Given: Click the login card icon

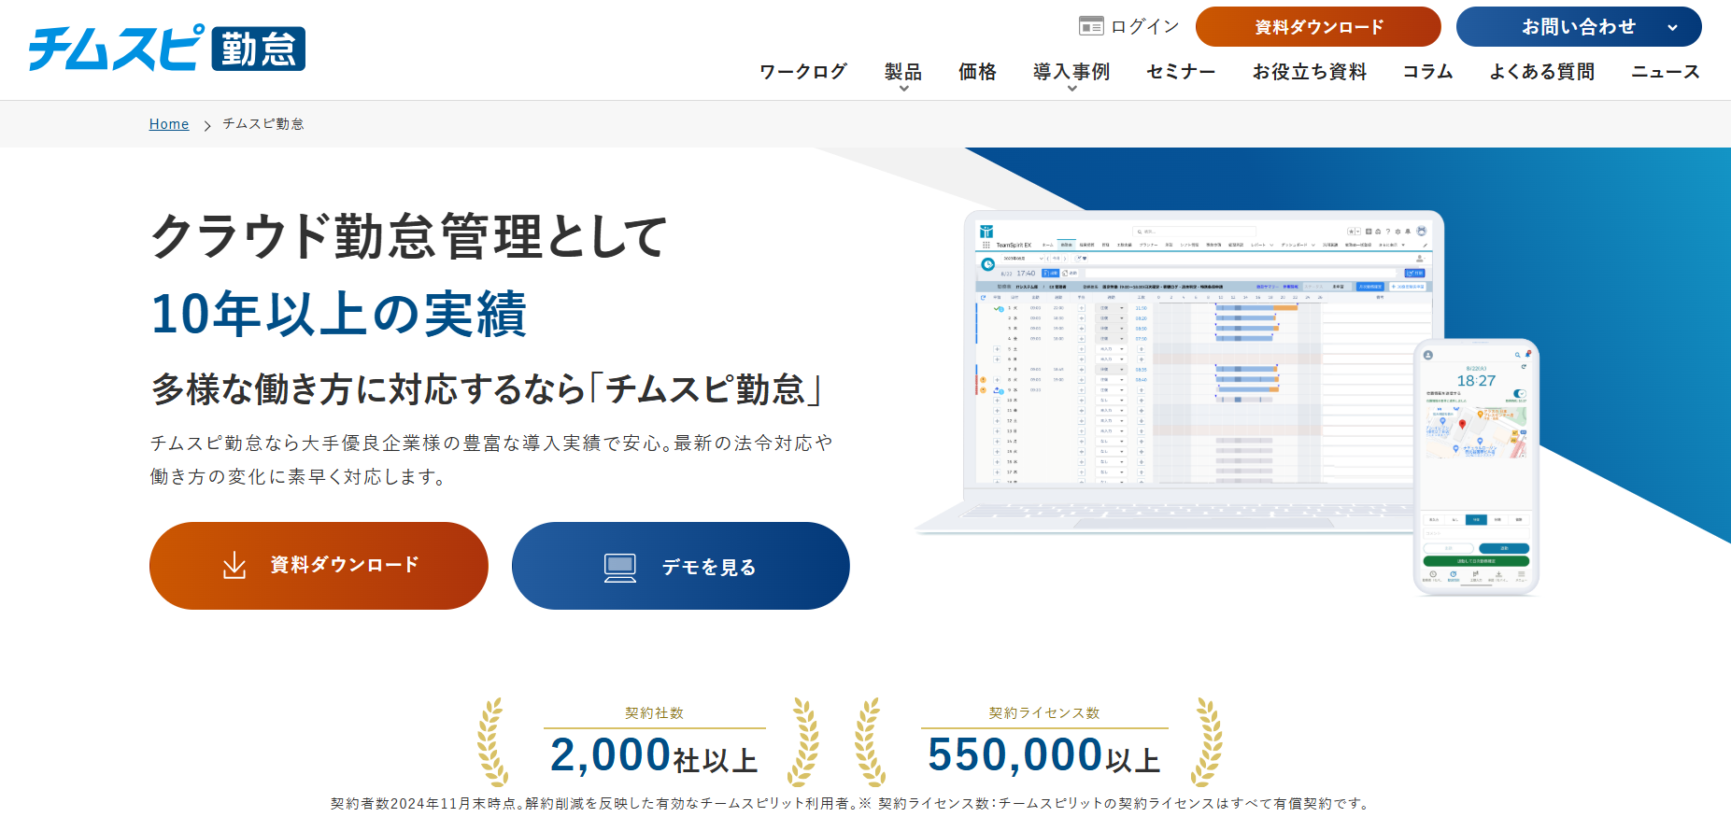Looking at the screenshot, I should tap(1090, 26).
